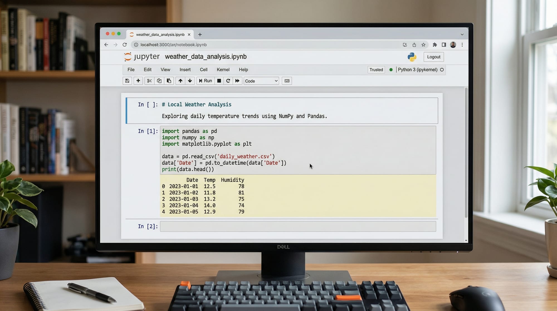Open the command palette keyboard icon
557x311 pixels.
(287, 81)
